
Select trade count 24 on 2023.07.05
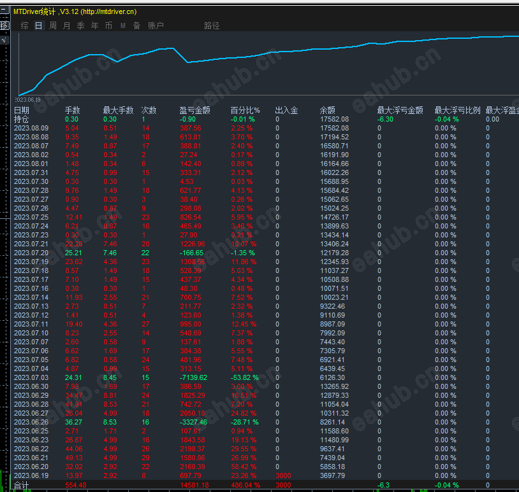click(x=145, y=360)
